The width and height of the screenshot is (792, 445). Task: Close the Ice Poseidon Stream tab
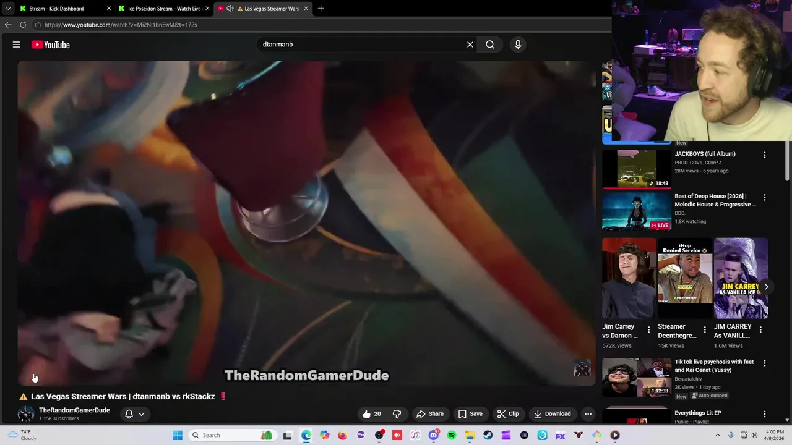207,9
